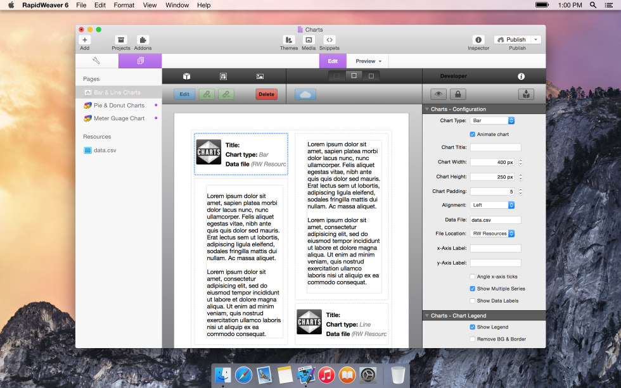Open the Format menu
The image size is (621, 388).
click(x=124, y=5)
